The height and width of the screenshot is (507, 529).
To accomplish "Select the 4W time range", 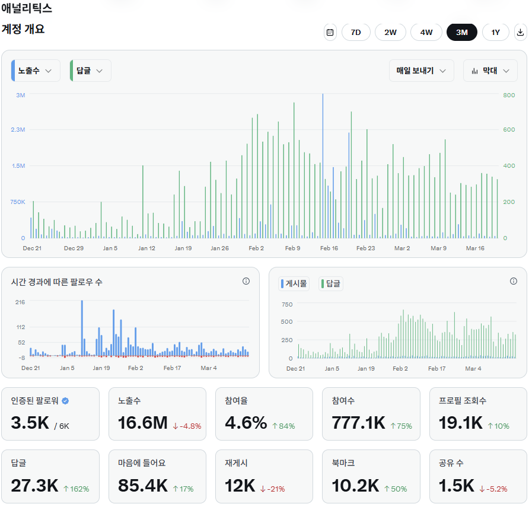I will click(x=426, y=33).
